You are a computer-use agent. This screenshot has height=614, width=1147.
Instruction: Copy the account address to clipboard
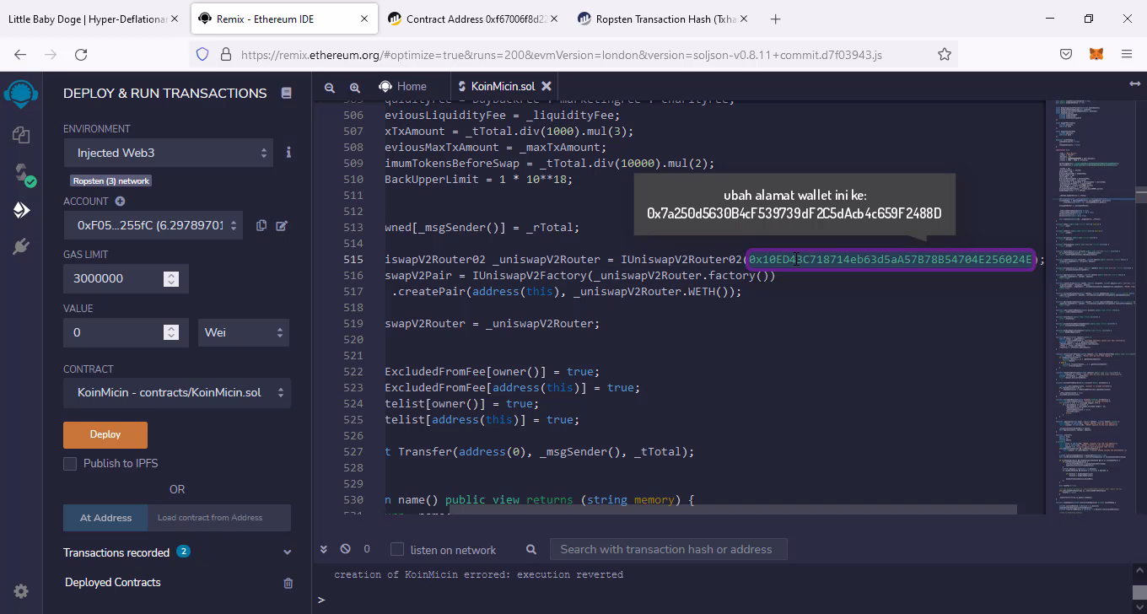click(x=261, y=225)
